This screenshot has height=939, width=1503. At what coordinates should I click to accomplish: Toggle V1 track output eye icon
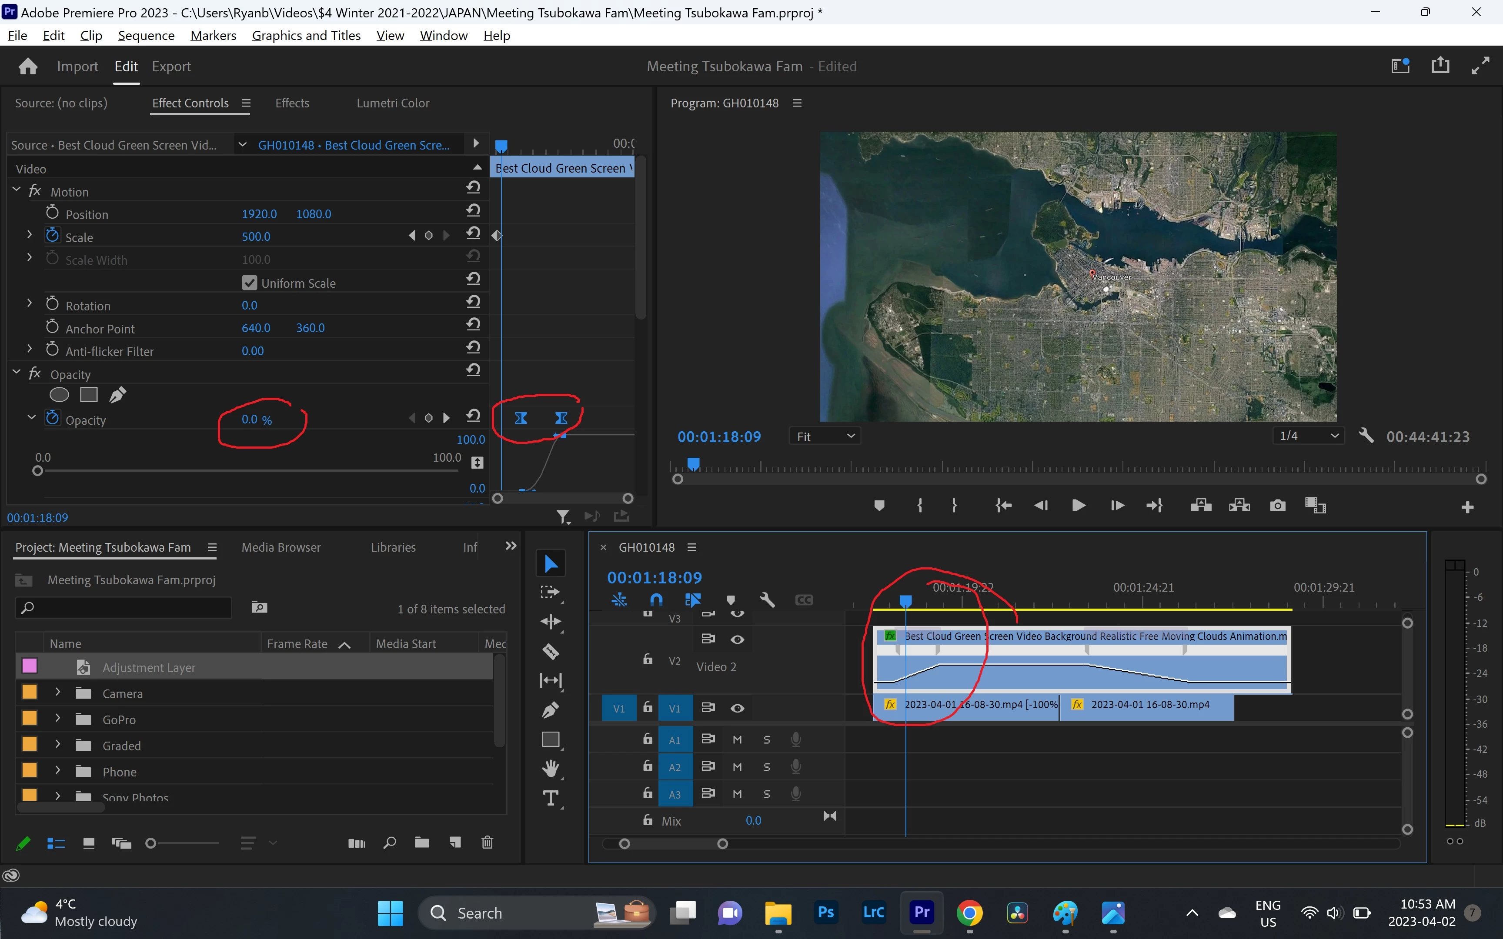click(x=737, y=708)
